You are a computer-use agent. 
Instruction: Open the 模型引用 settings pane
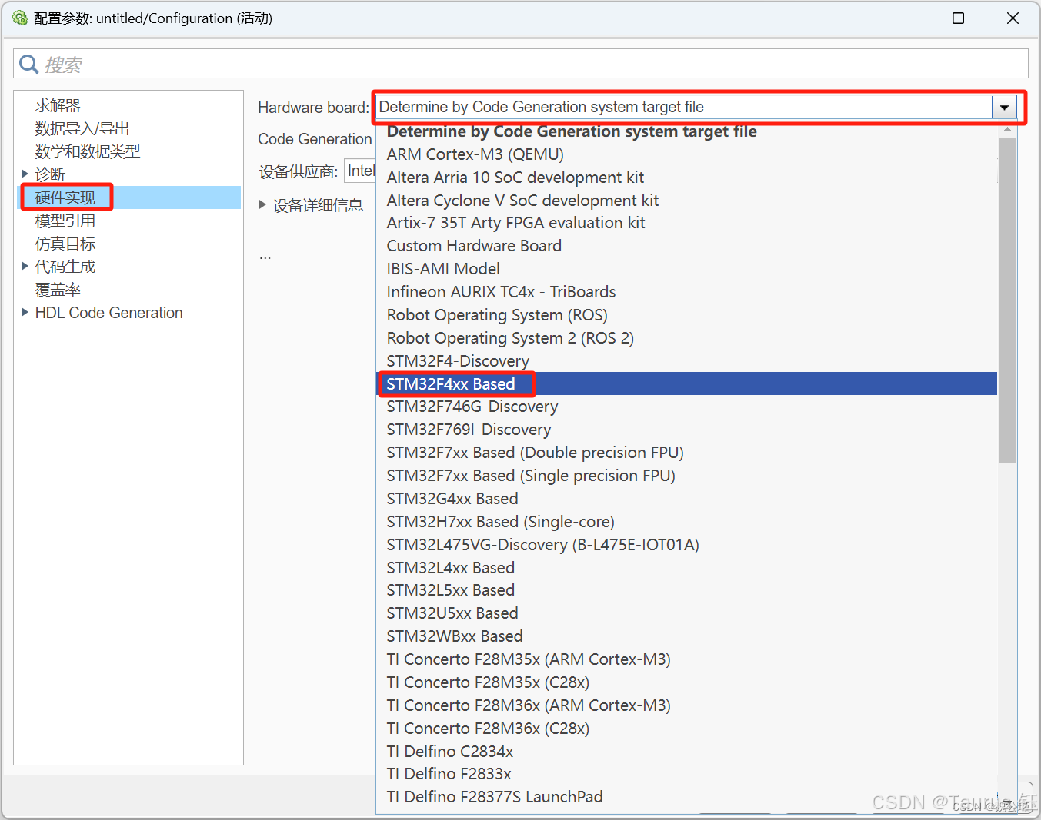pyautogui.click(x=65, y=220)
